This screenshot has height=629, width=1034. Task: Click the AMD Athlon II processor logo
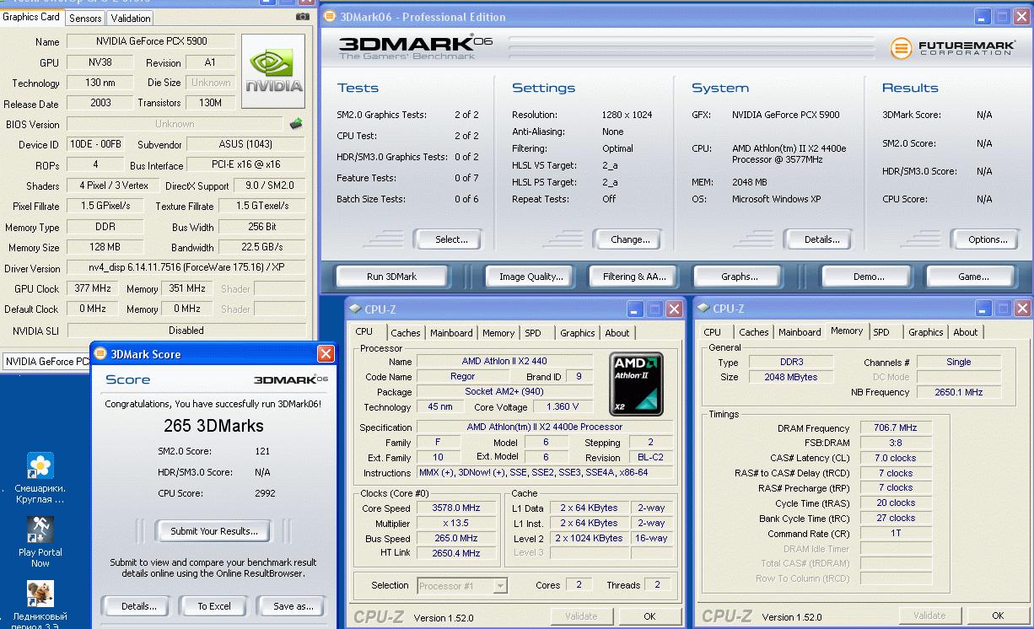[637, 384]
